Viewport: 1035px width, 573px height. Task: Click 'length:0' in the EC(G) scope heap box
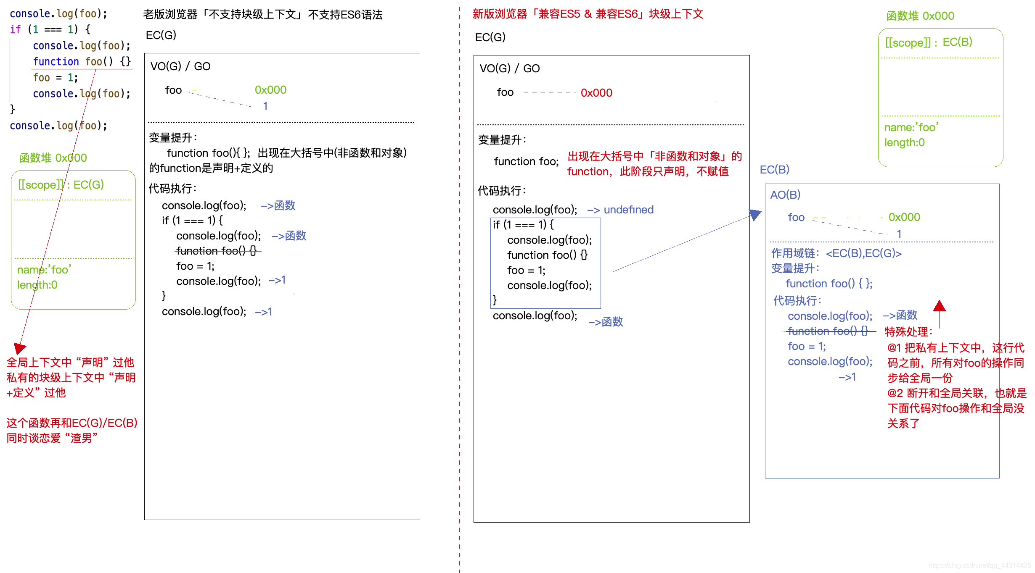point(37,285)
